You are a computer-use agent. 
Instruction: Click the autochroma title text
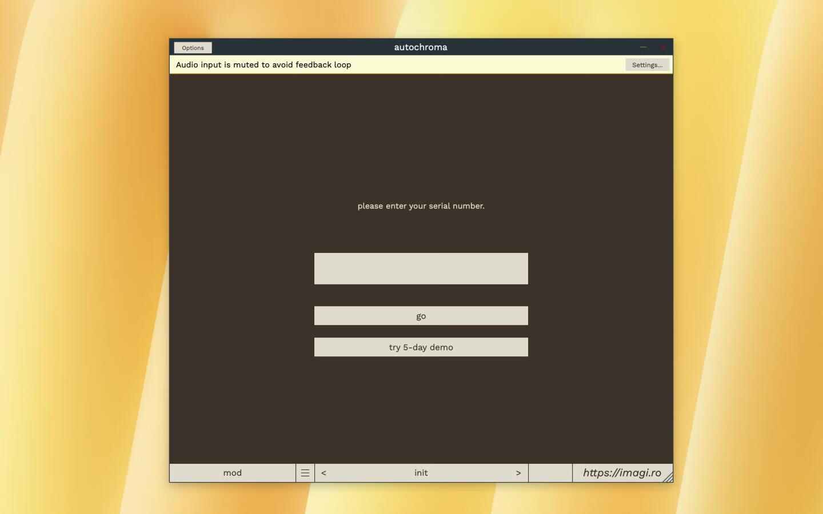(421, 47)
